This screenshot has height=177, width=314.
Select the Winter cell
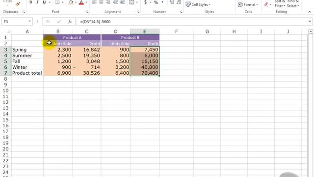click(x=27, y=67)
